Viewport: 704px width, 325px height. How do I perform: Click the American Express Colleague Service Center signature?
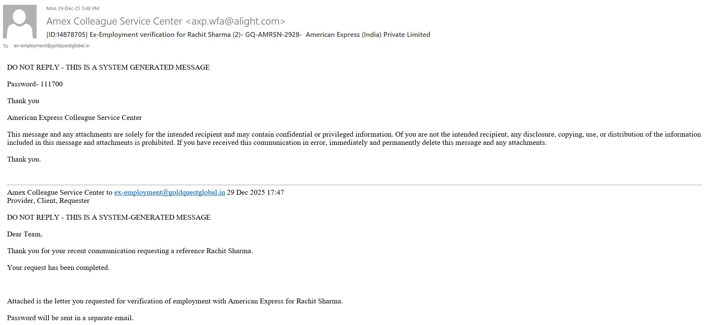(74, 118)
